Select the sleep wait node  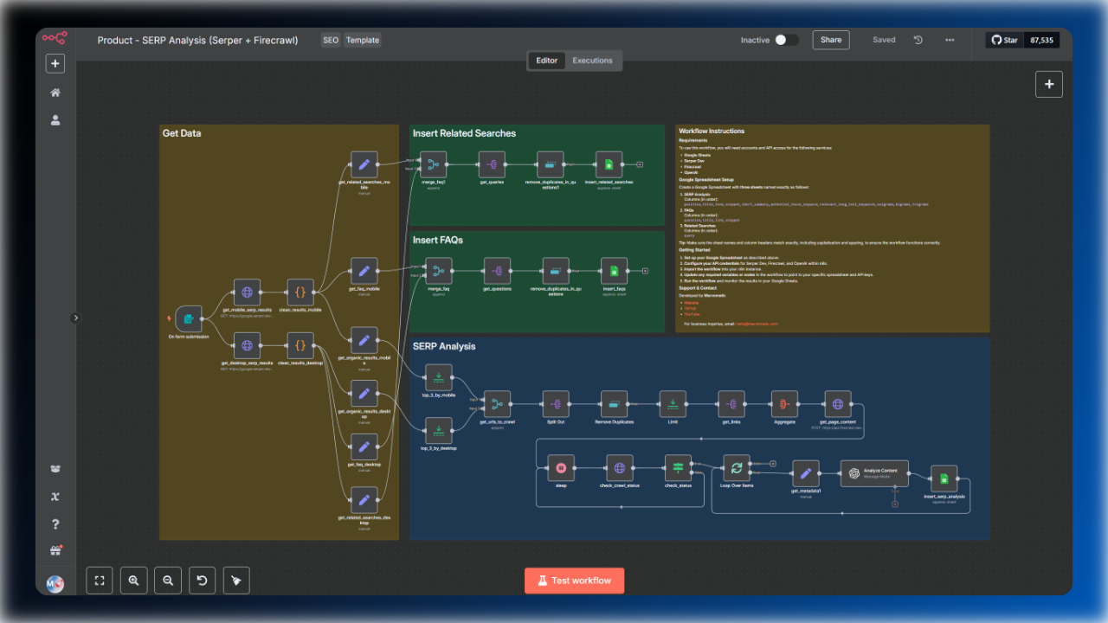[x=561, y=468]
